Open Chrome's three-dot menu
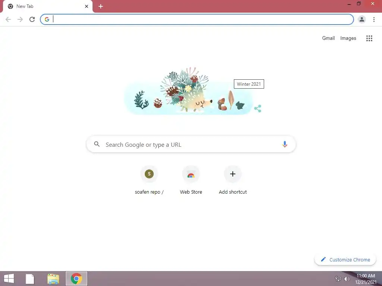This screenshot has width=382, height=286. [374, 19]
